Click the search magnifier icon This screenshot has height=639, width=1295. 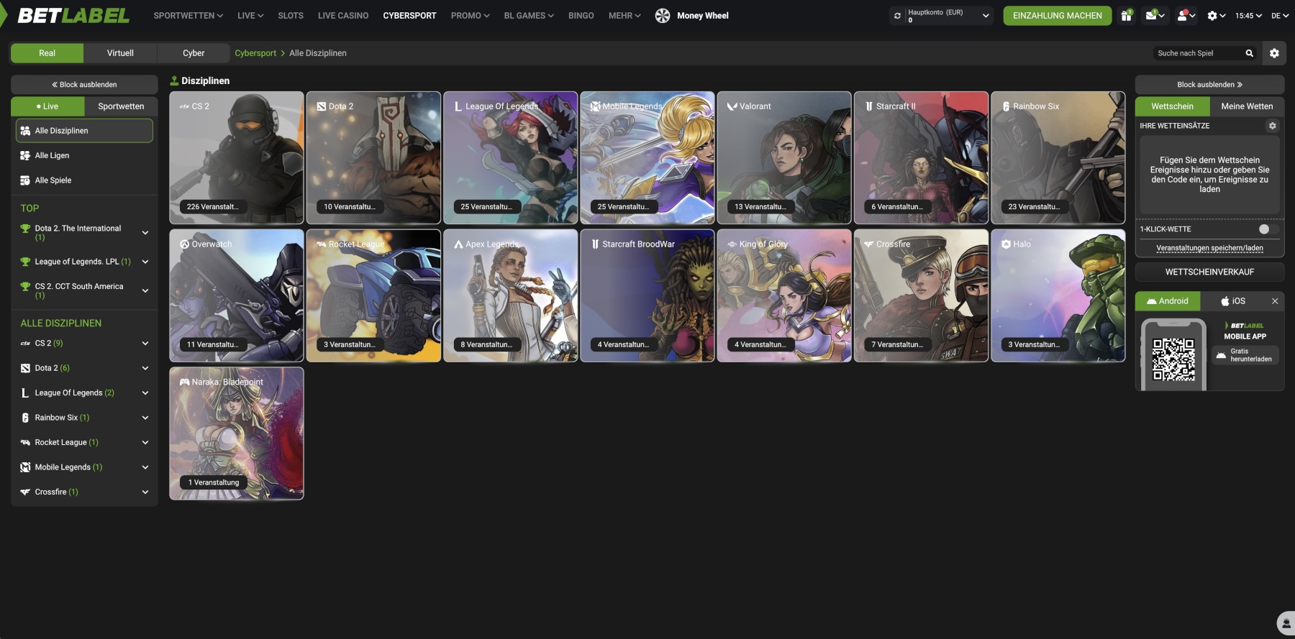tap(1250, 53)
